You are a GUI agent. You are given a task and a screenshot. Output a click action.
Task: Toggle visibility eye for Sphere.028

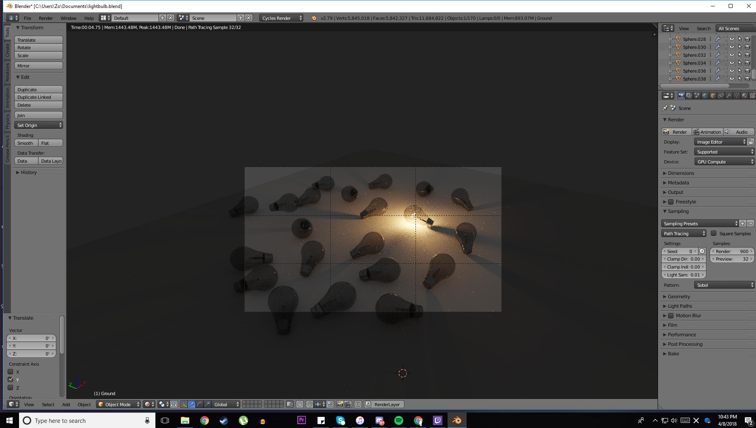tap(732, 39)
